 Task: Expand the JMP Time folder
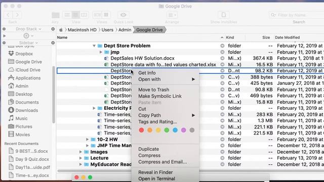coord(88,146)
